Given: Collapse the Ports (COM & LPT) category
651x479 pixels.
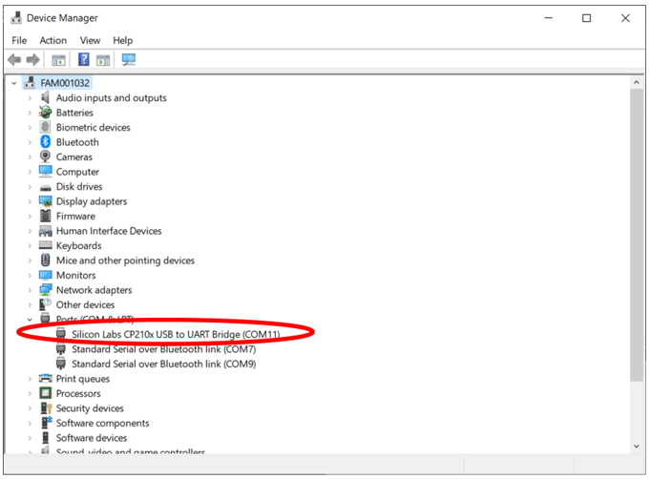Looking at the screenshot, I should point(30,320).
